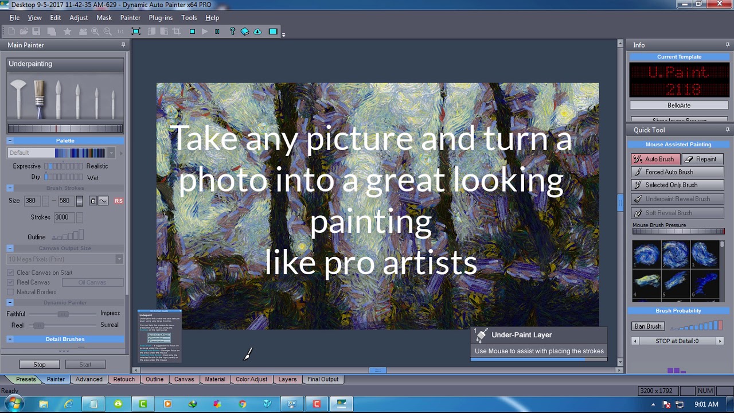Click the star favorites toolbar icon

coord(67,32)
